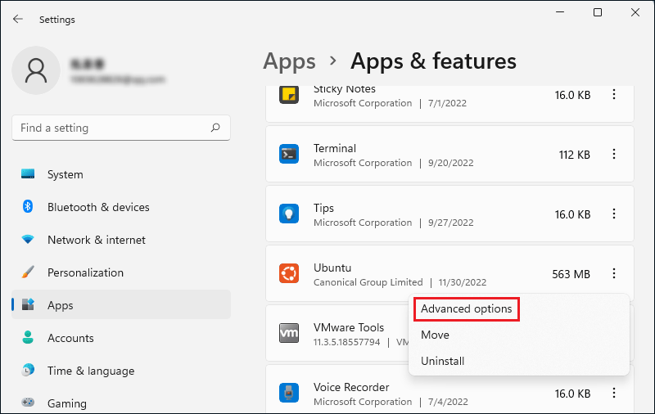
Task: Click the Tips lightbulb app icon
Action: [289, 214]
